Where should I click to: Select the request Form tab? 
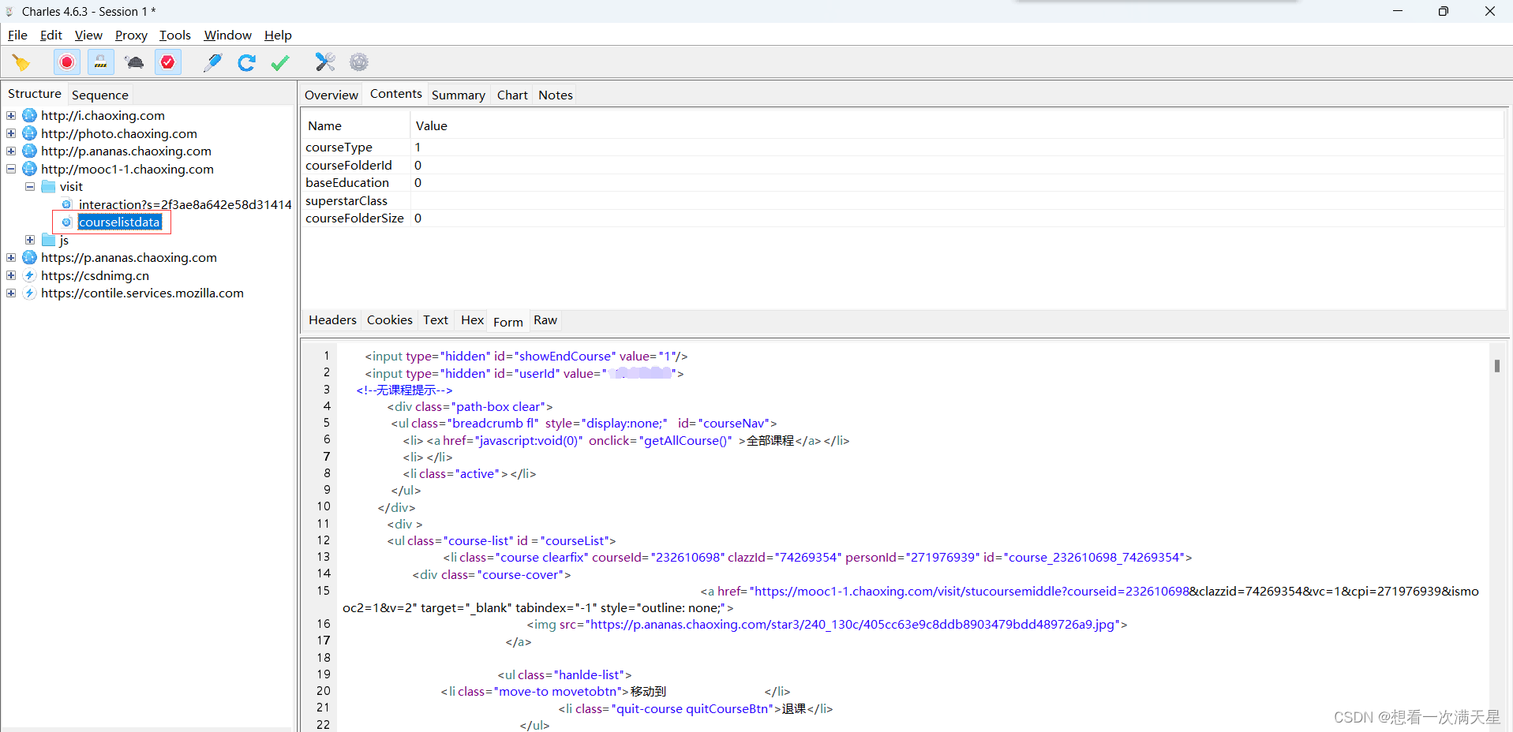point(508,321)
